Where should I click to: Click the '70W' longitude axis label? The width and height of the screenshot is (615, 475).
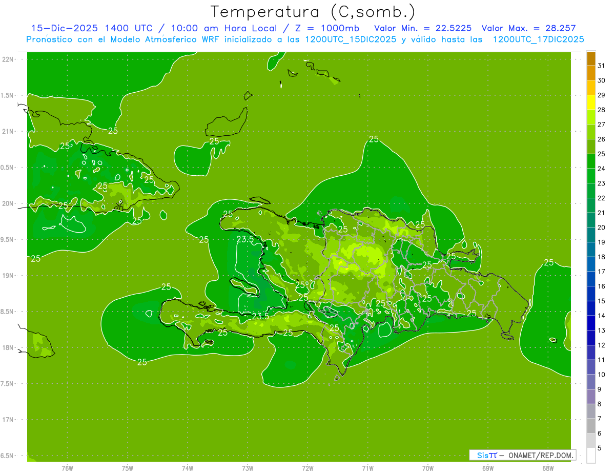(428, 468)
